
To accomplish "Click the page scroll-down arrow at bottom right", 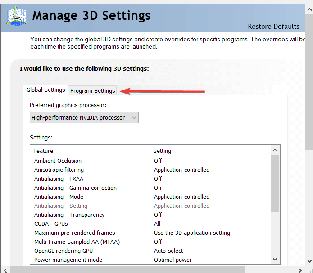I will (x=309, y=261).
